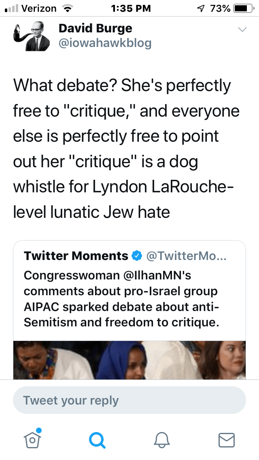Open the Home tab icon
Viewport: 259px width, 460px height.
coord(32,439)
